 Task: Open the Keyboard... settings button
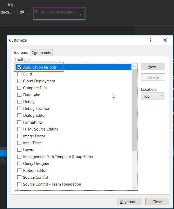pyautogui.click(x=129, y=202)
